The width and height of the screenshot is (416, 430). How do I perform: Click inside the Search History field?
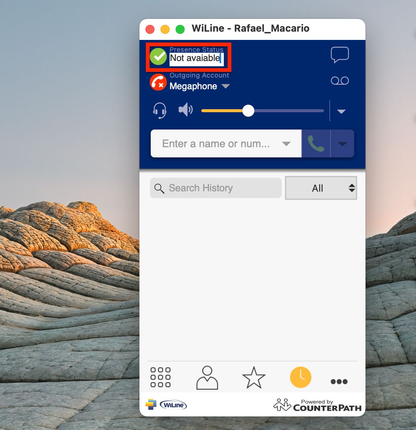(x=215, y=188)
